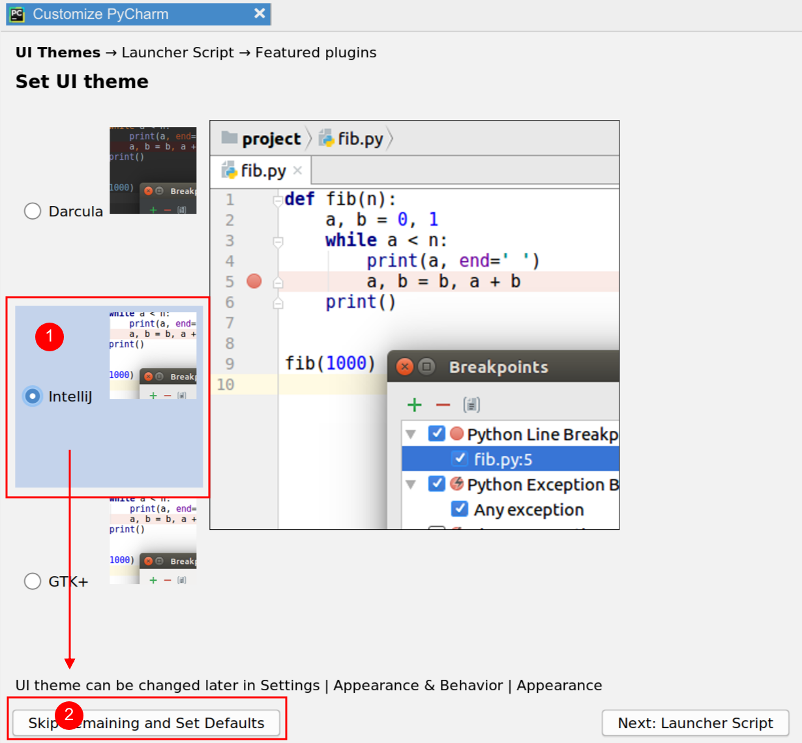The width and height of the screenshot is (802, 743).
Task: Click the Python file icon on fib.py tab
Action: [x=230, y=170]
